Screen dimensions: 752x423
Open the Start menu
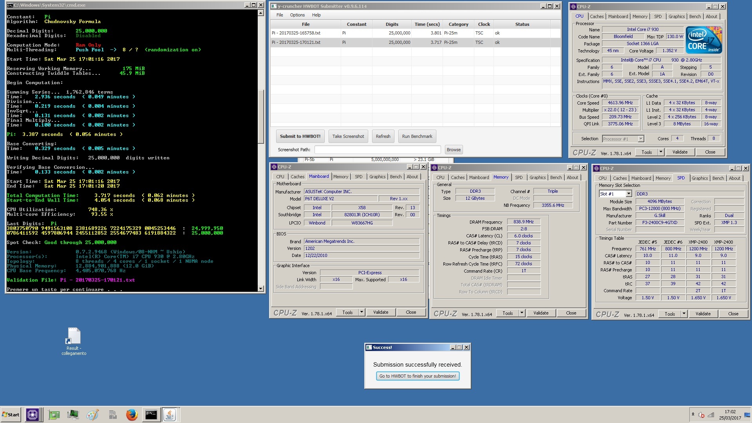pyautogui.click(x=11, y=415)
